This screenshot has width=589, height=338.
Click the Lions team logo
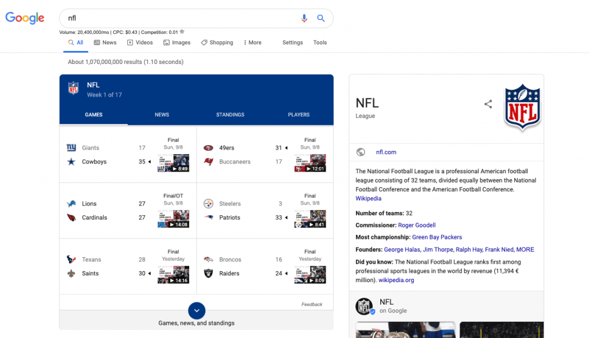[71, 204]
